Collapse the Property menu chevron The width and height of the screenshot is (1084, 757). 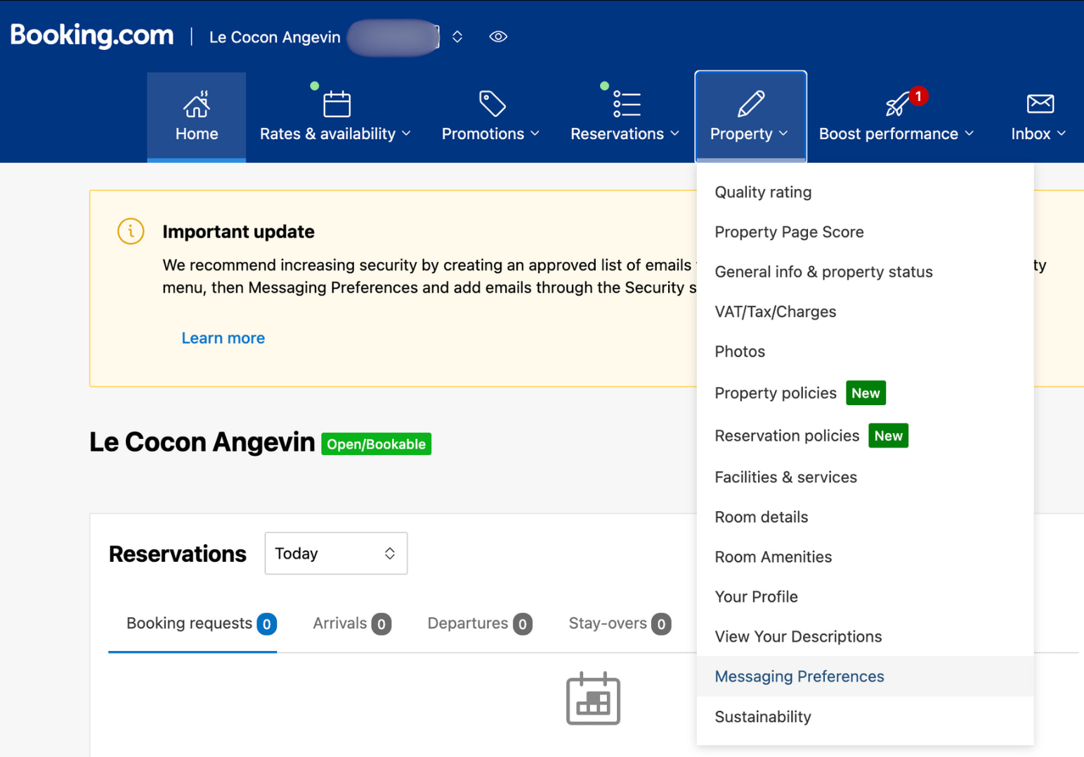(x=783, y=133)
